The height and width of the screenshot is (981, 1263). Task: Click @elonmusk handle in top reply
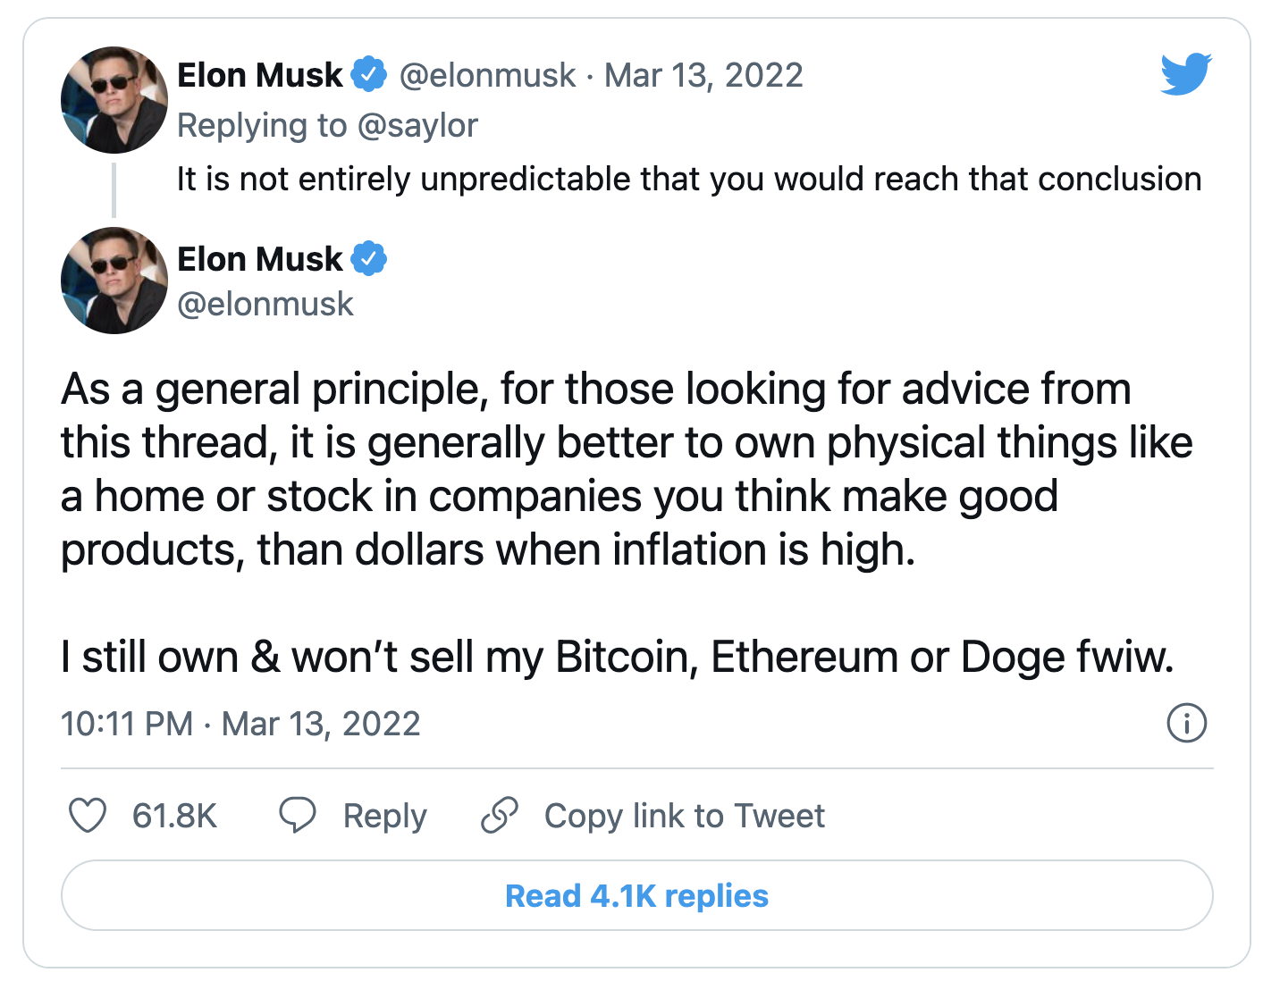point(487,75)
